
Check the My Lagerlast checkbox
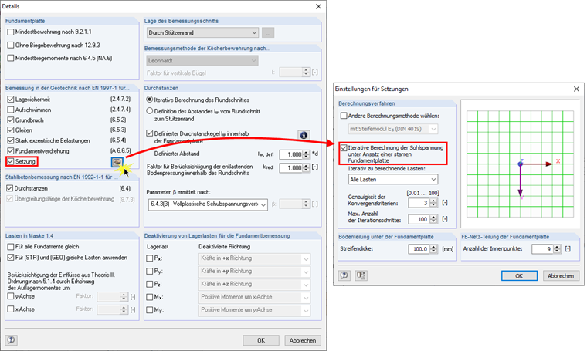pyautogui.click(x=150, y=310)
